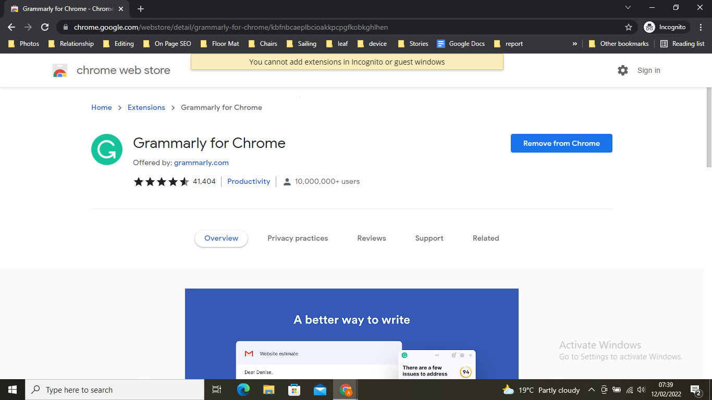The image size is (712, 400).
Task: Click the page vertical scrollbar
Action: tap(709, 127)
